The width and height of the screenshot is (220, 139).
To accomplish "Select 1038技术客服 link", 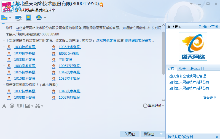I will pyautogui.click(x=25, y=60).
